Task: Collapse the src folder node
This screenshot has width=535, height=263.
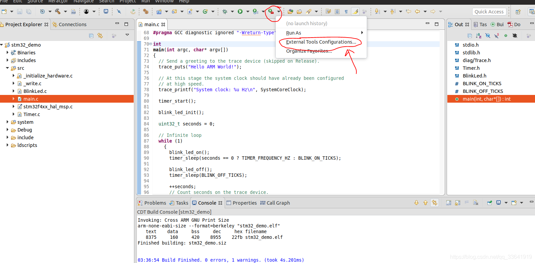Action: pyautogui.click(x=7, y=68)
